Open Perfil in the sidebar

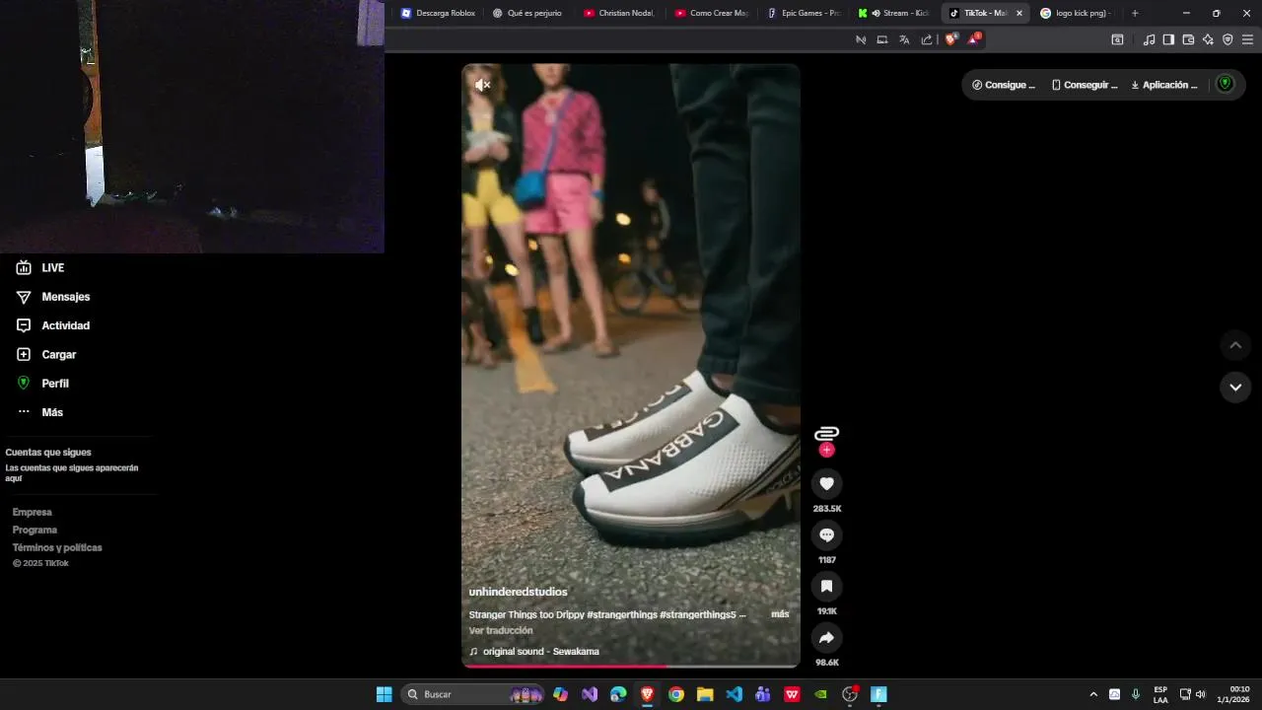tap(42, 384)
